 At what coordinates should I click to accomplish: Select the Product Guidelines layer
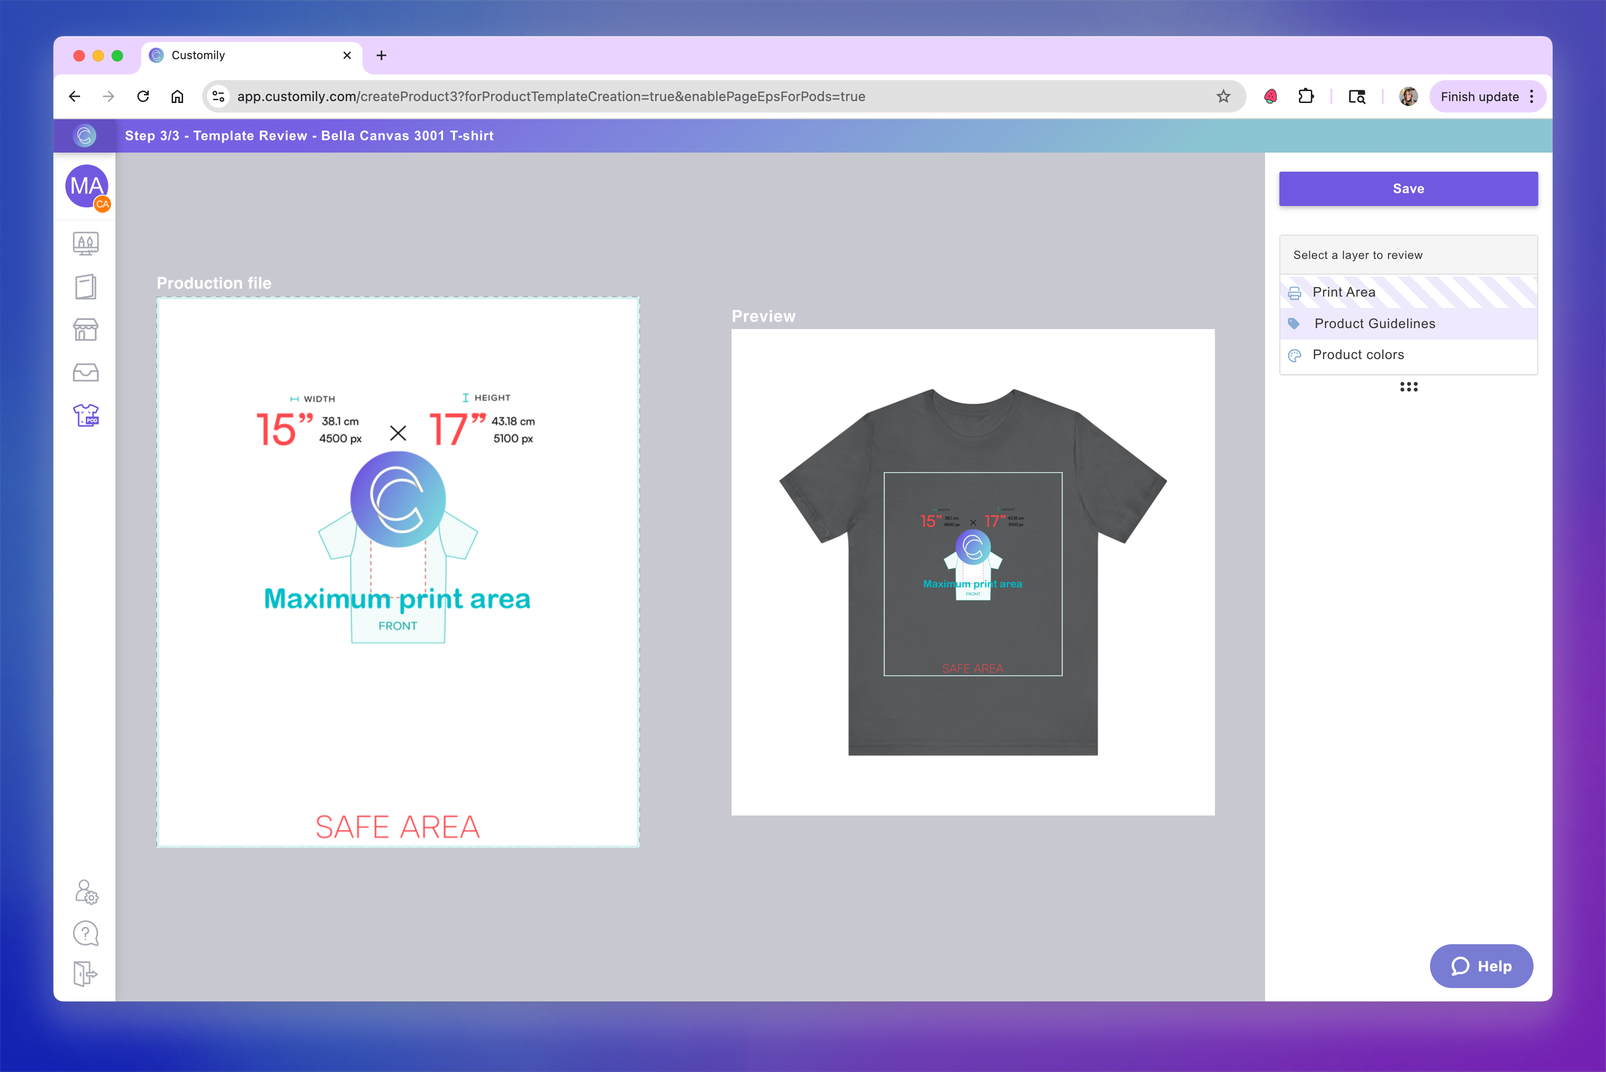[x=1374, y=323]
